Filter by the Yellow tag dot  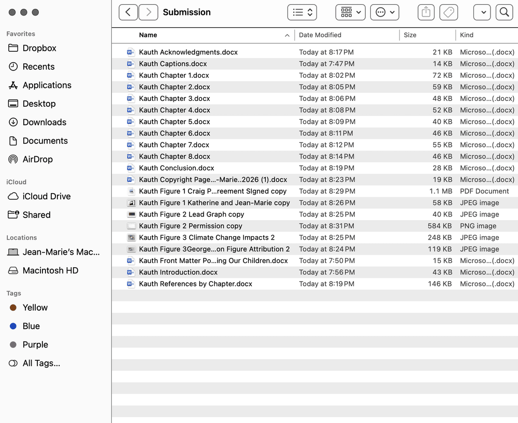tap(13, 308)
